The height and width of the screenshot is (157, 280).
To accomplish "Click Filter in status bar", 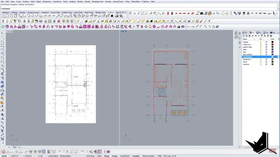I will (160, 156).
